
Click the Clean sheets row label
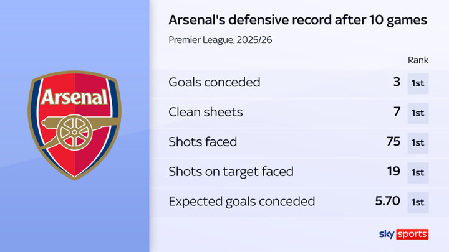tap(206, 113)
